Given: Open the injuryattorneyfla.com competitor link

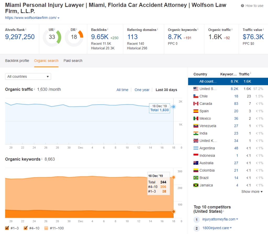Looking at the screenshot, I should 219,219.
